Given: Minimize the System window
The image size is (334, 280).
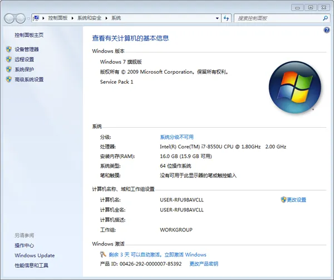Looking at the screenshot, I should click(297, 8).
